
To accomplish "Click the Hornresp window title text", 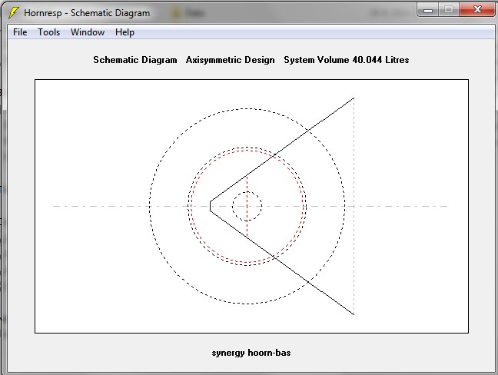I will pos(87,13).
